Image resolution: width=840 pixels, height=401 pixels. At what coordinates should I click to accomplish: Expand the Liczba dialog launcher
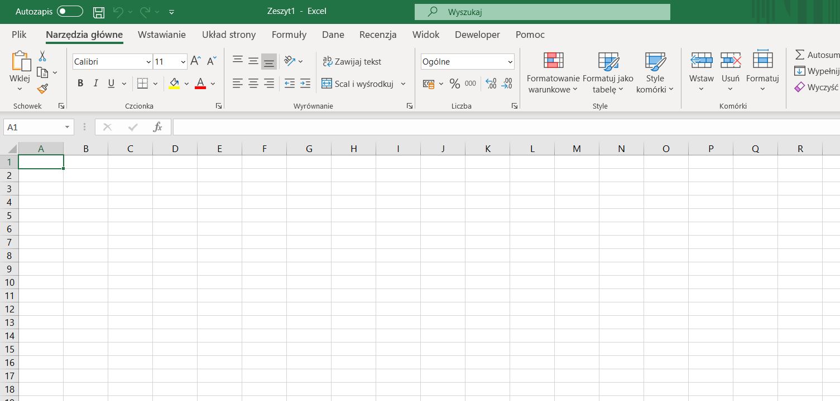514,106
